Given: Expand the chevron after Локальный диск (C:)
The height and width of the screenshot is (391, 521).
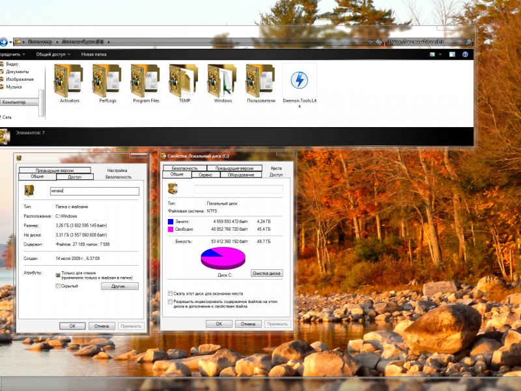Looking at the screenshot, I should (109, 42).
